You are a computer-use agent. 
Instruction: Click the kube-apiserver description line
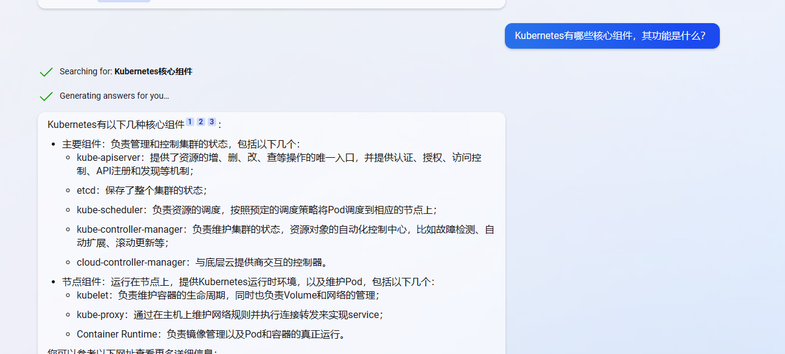click(278, 158)
